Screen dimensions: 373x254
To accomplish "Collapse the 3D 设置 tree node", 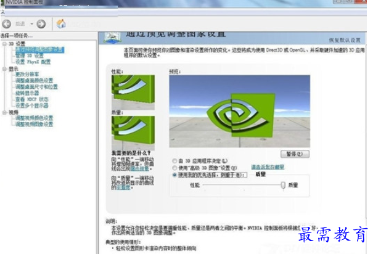I will tap(4, 44).
